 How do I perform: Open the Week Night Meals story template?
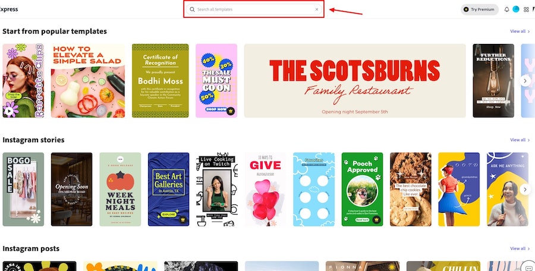coord(120,190)
